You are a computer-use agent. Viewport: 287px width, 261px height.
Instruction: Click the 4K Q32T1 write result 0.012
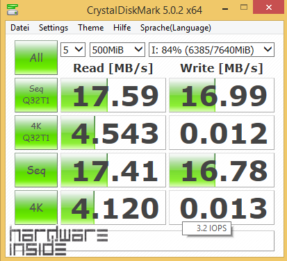(222, 133)
